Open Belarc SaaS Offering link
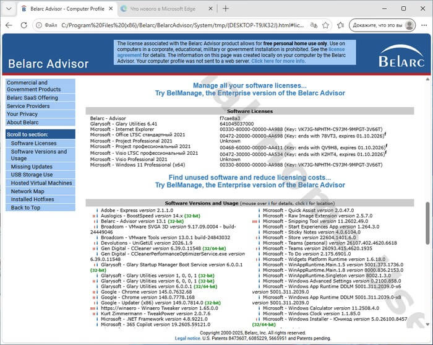This screenshot has height=345, width=433. 40,98
